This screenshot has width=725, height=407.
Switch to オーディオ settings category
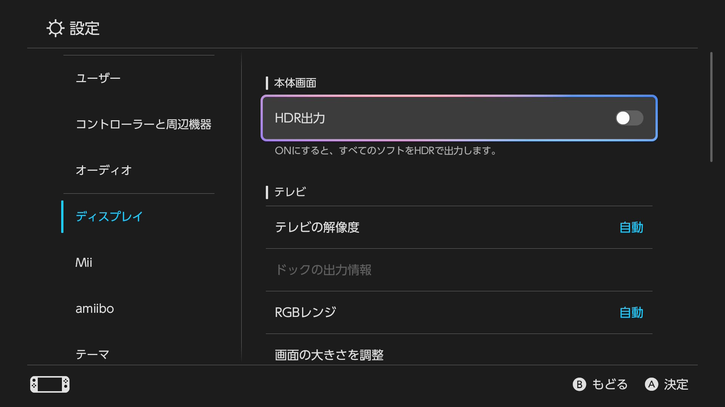tap(104, 170)
